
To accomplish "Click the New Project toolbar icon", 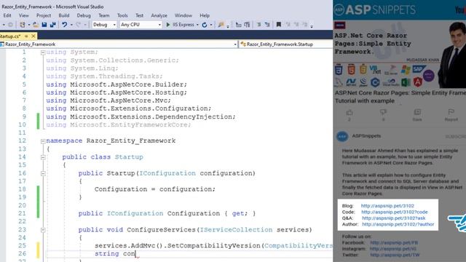I will click(23, 25).
